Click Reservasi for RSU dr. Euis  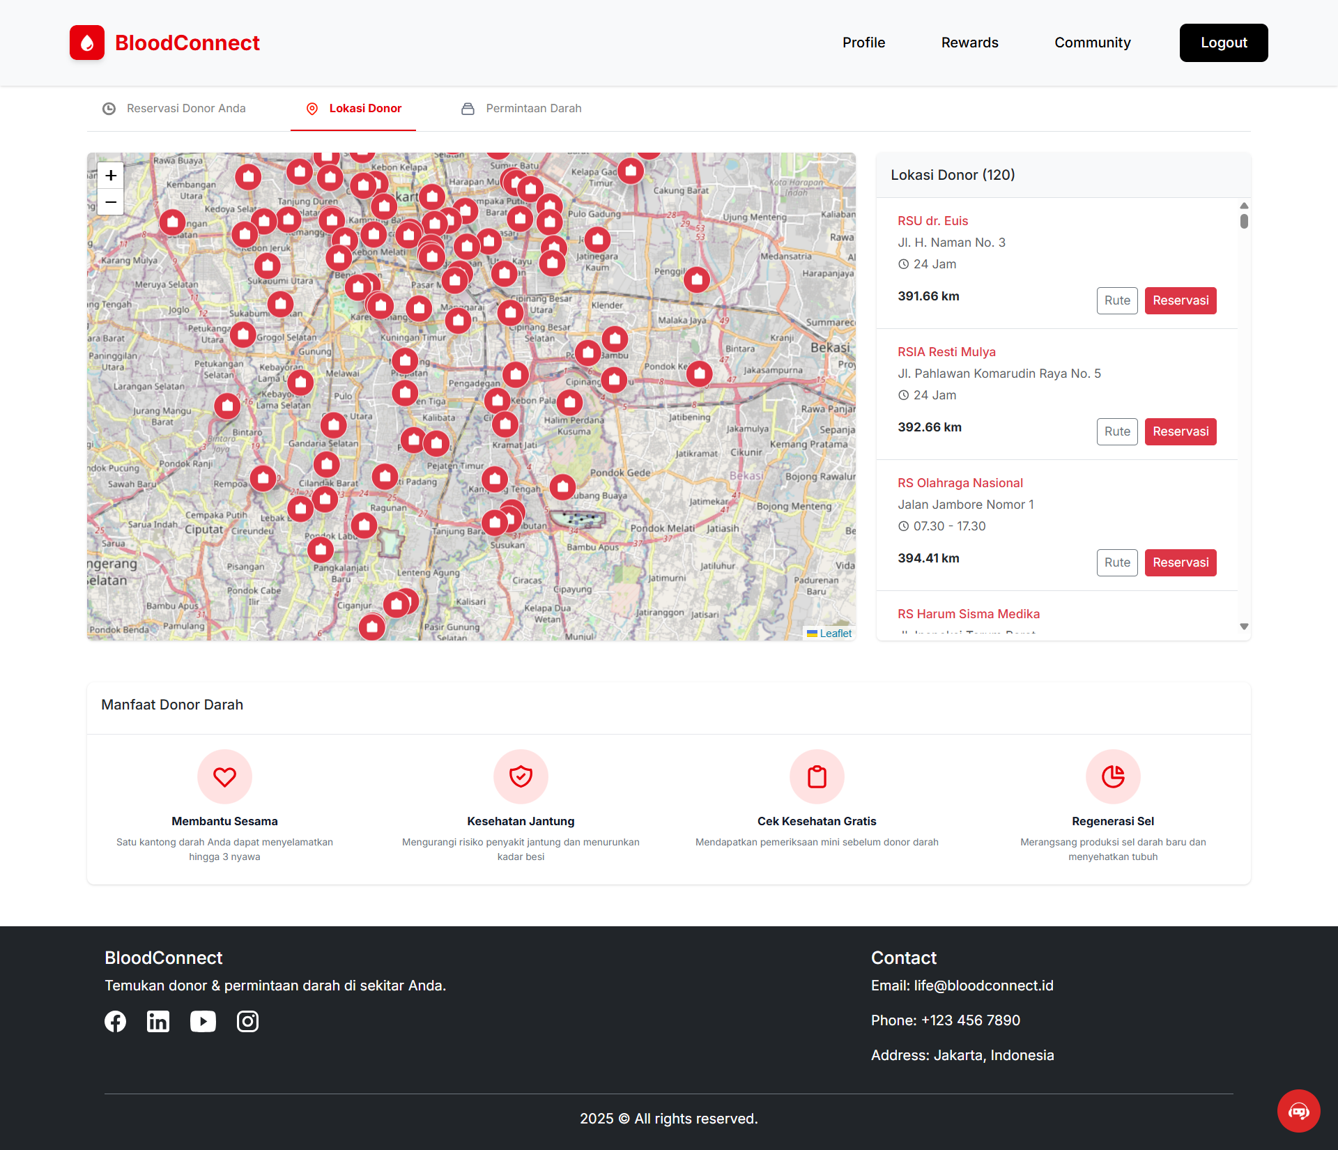pos(1180,300)
